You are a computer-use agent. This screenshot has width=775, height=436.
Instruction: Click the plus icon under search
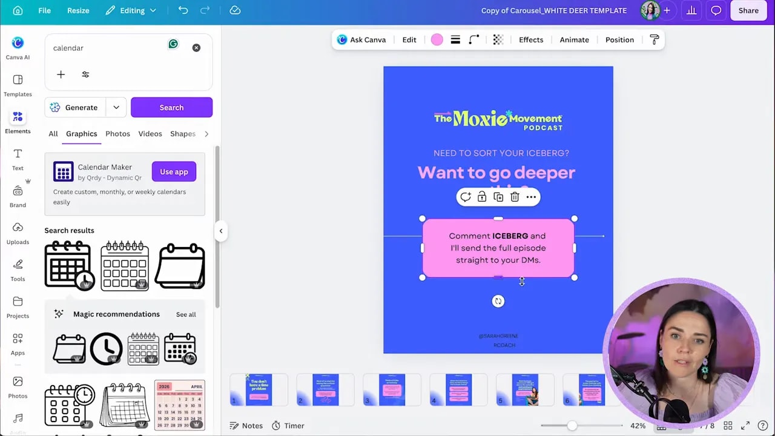click(x=61, y=74)
